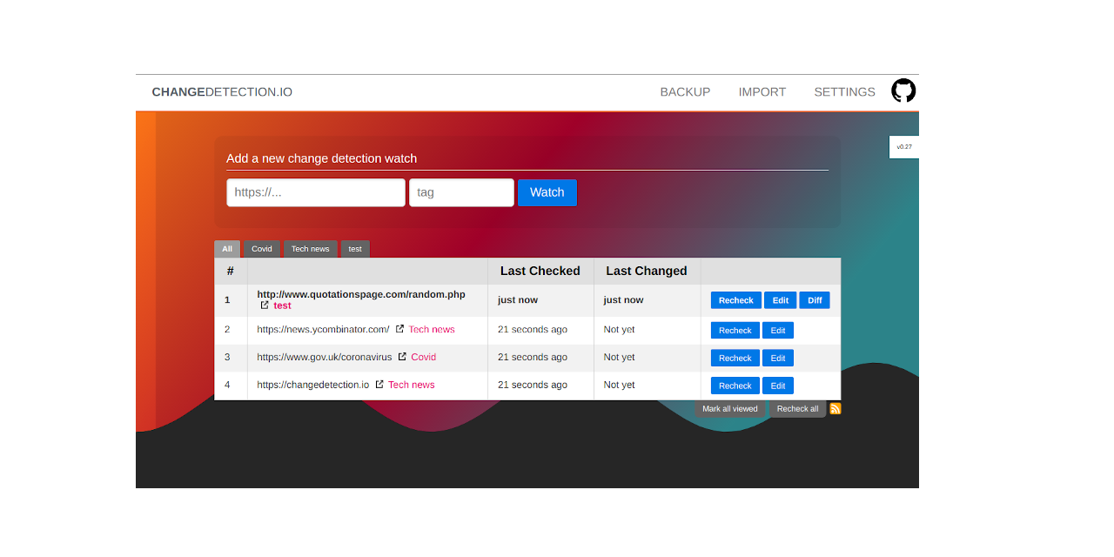Go to BACKUP in the top navigation
Viewport: 1114px width, 557px height.
click(685, 92)
